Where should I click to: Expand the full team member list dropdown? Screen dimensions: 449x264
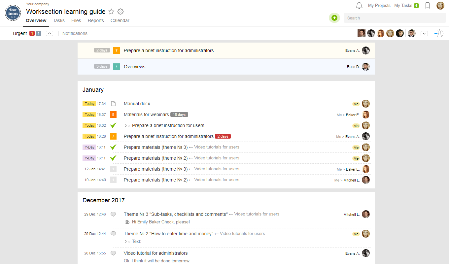click(x=424, y=33)
